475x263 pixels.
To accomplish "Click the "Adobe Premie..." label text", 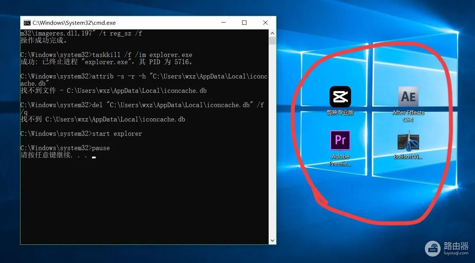I will [340, 160].
